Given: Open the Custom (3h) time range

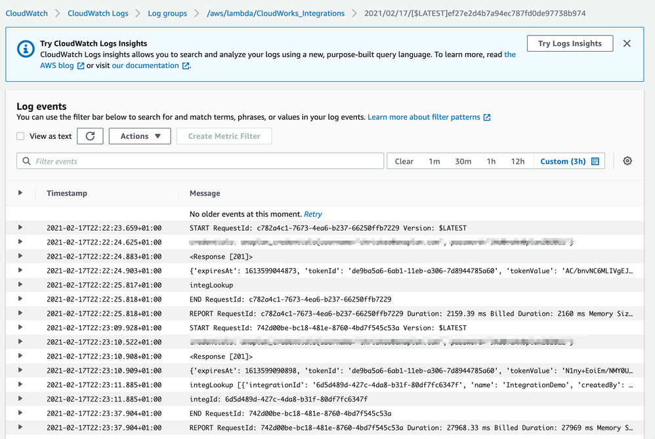Looking at the screenshot, I should click(570, 161).
